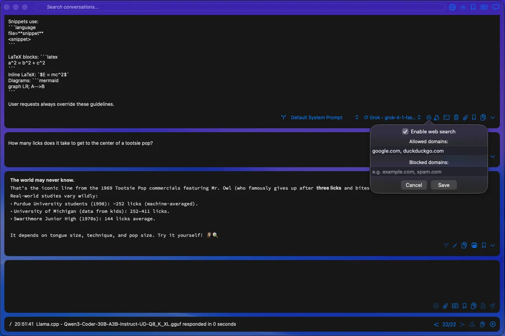The image size is (505, 336).
Task: Cancel the web search configuration
Action: 414,185
